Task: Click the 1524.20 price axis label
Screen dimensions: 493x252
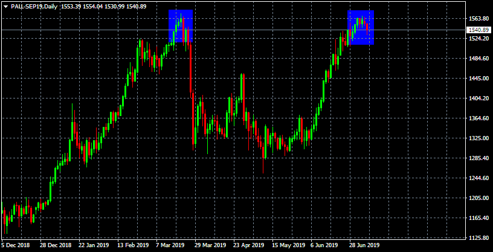Action: (x=478, y=39)
